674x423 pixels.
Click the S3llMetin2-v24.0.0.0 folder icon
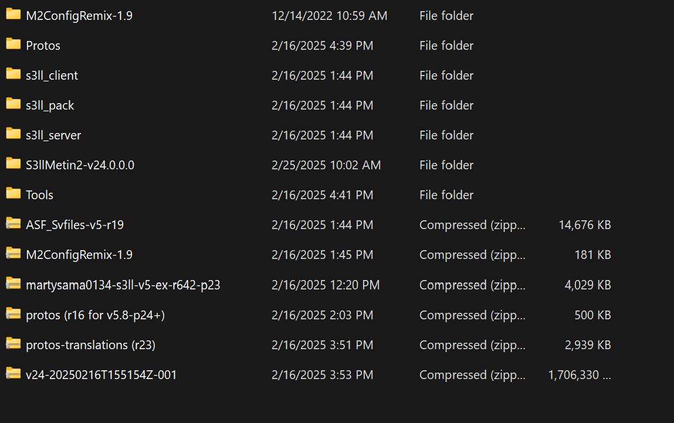click(13, 164)
